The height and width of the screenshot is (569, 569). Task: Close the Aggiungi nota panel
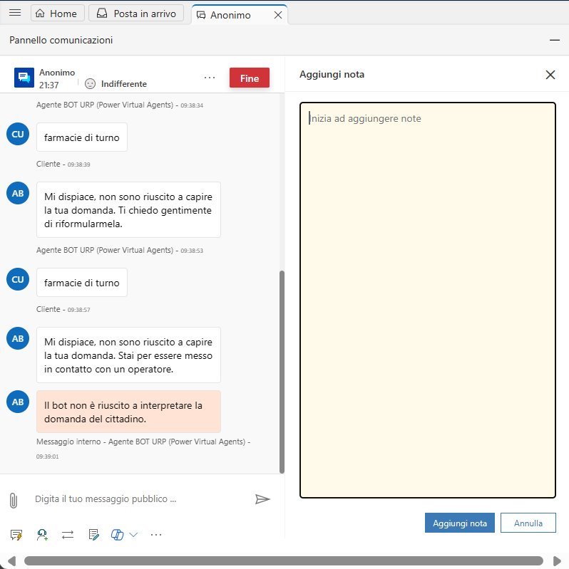(550, 75)
